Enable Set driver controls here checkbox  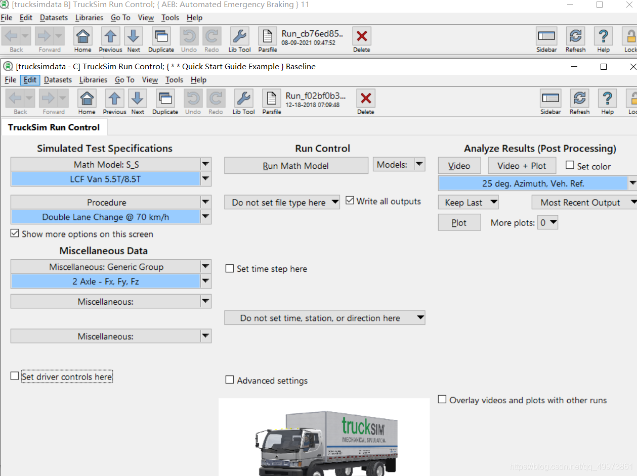[15, 376]
